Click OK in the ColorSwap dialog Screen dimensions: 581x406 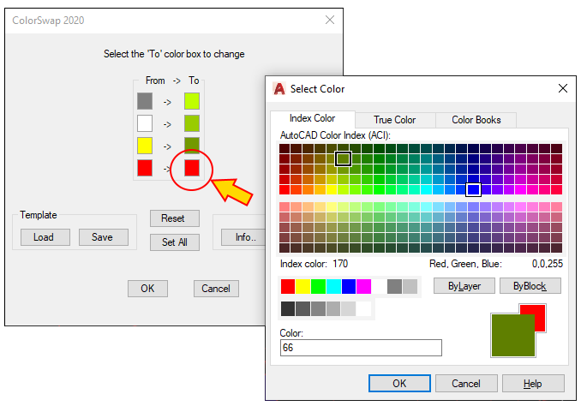[147, 289]
